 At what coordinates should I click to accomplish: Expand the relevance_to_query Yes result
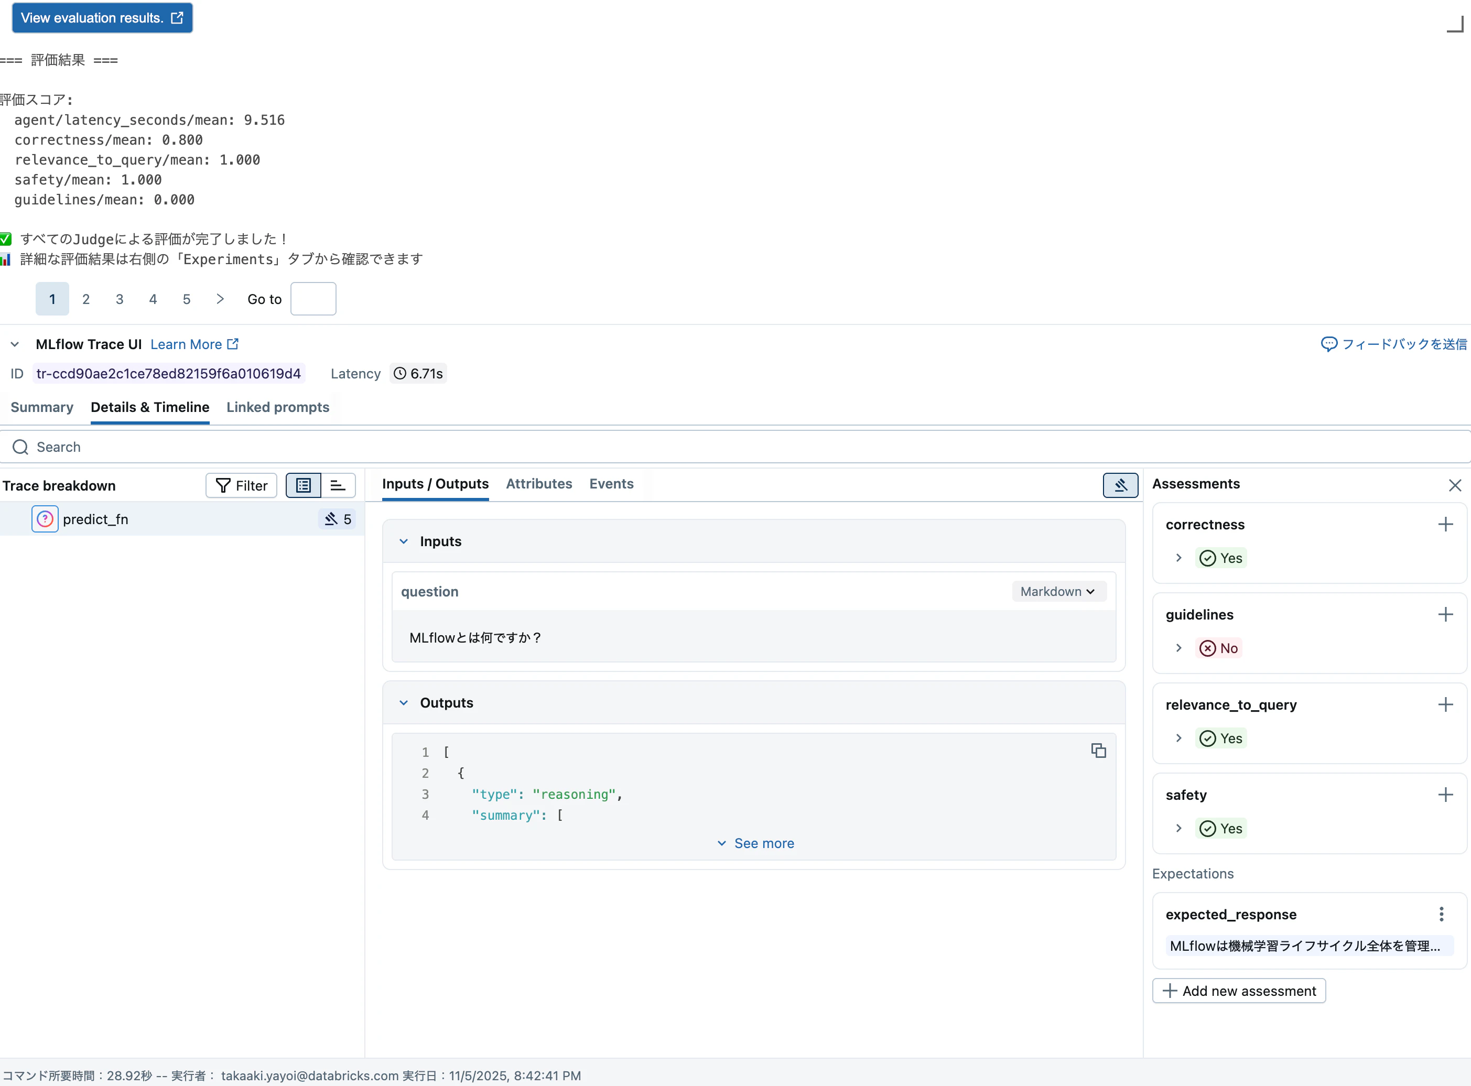click(x=1179, y=739)
